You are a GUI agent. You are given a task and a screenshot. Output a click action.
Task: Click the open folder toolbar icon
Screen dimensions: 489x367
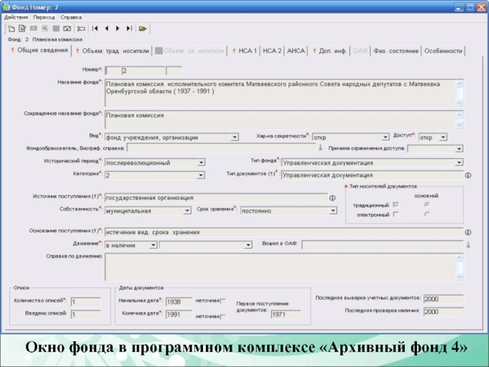(143, 29)
